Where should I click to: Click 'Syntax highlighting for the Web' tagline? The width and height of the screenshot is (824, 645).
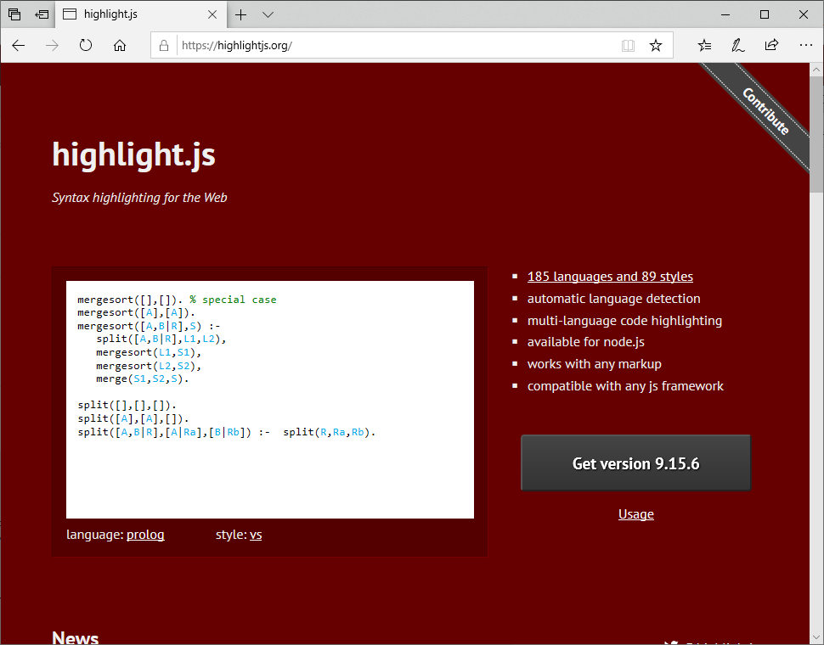[139, 198]
